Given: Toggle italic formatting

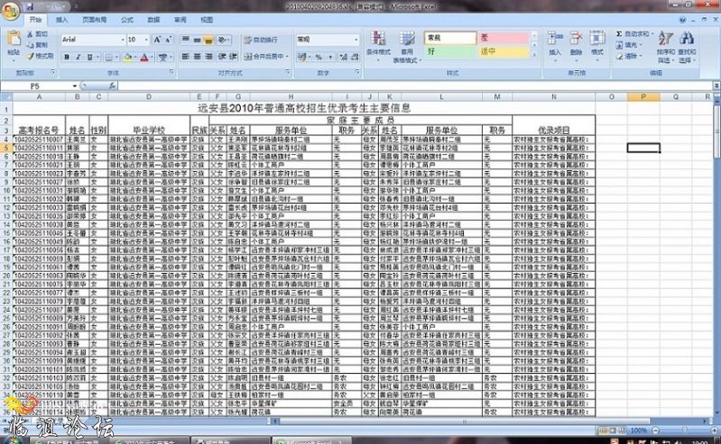Looking at the screenshot, I should pos(79,57).
